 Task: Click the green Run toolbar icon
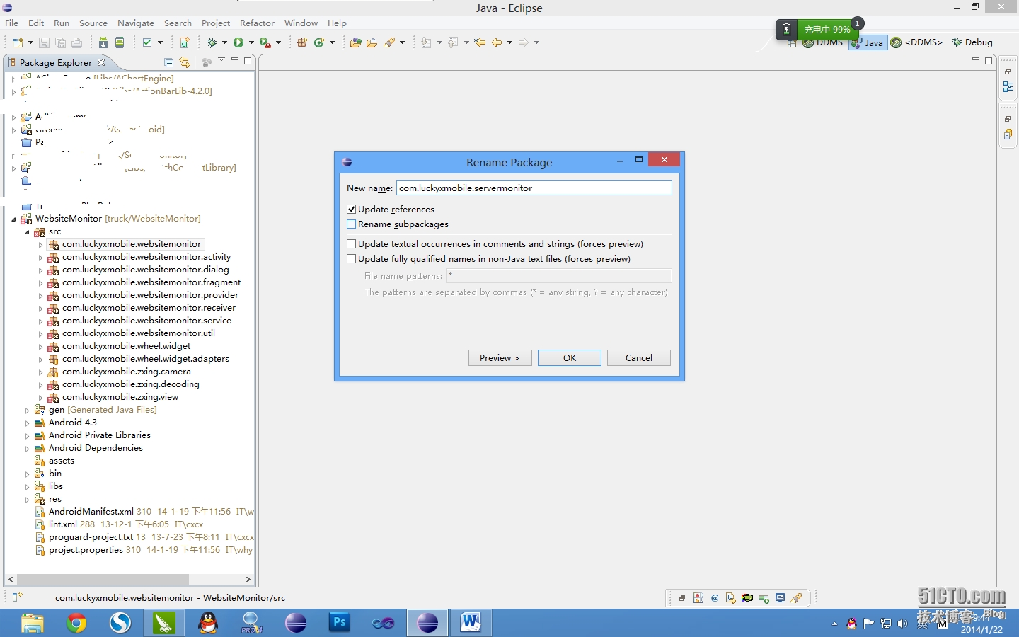238,42
